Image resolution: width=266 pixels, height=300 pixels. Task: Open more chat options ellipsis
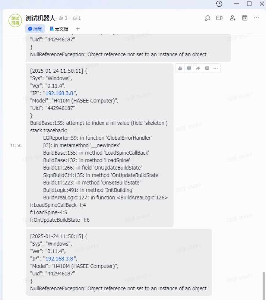pyautogui.click(x=257, y=18)
